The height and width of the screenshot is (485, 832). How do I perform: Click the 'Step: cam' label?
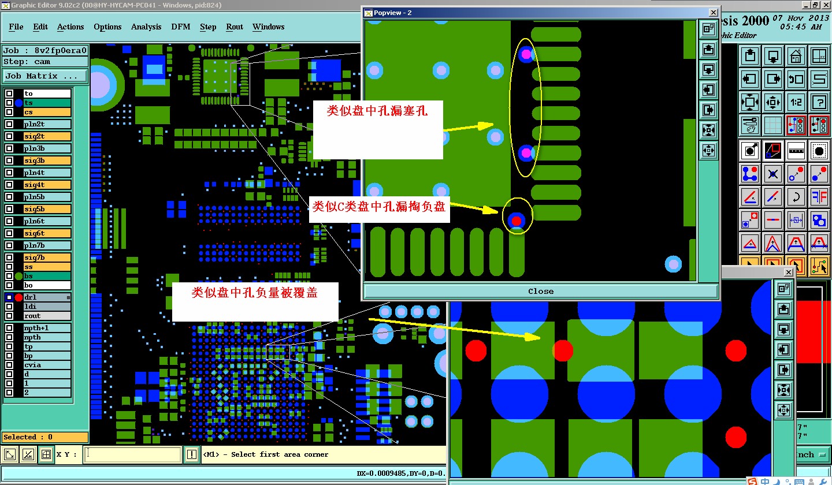(45, 62)
